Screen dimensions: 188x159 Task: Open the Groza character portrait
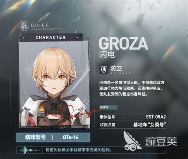click(x=54, y=85)
